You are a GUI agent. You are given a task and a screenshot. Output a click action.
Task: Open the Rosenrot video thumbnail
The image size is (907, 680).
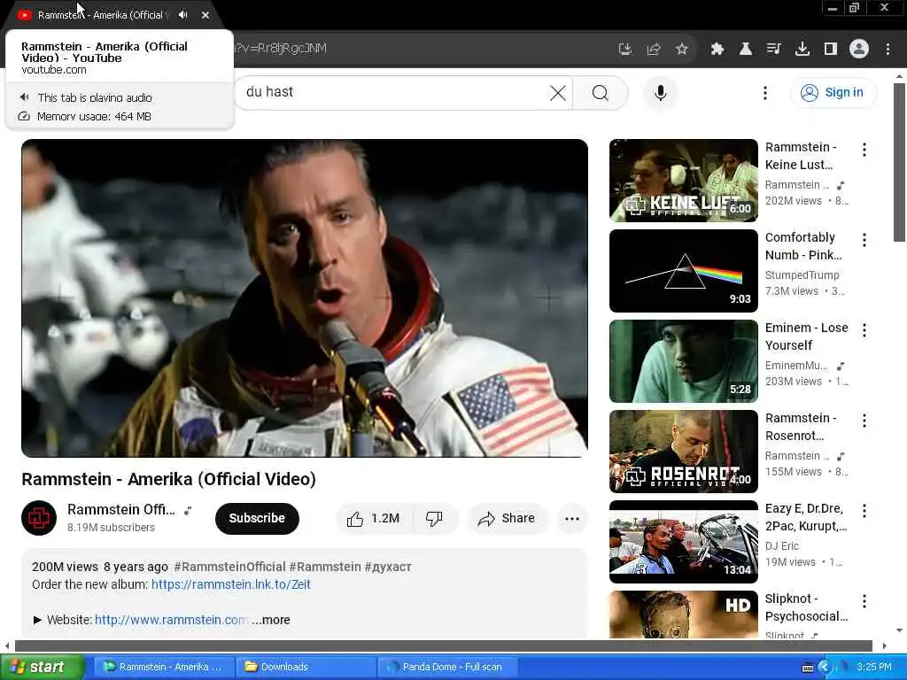pos(683,451)
